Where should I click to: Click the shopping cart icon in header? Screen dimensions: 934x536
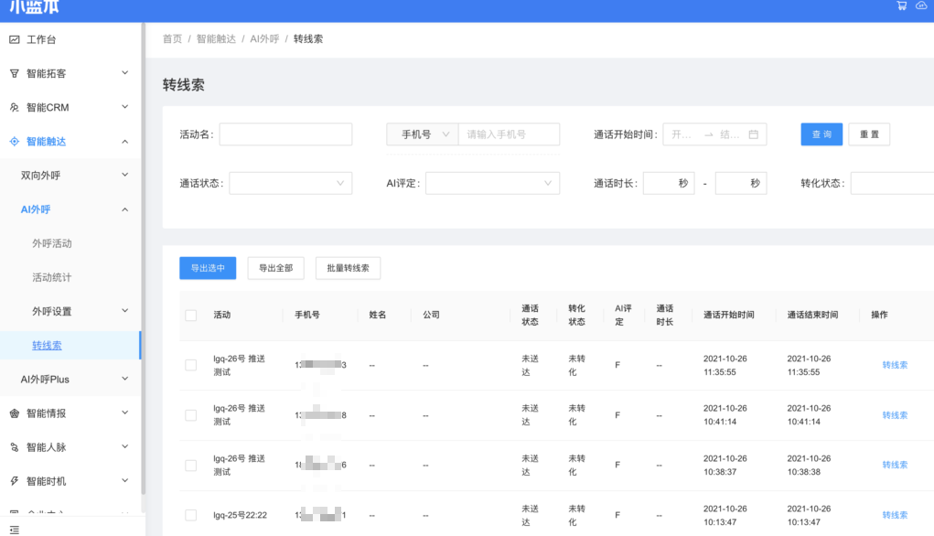pyautogui.click(x=902, y=5)
